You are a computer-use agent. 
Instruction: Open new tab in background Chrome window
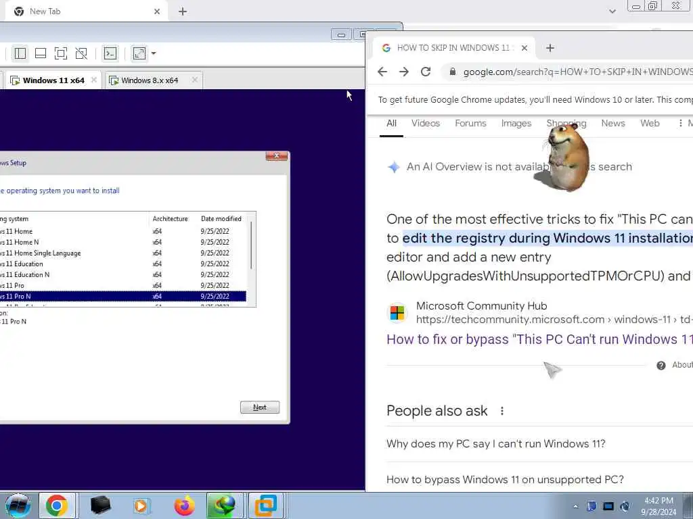coord(183,11)
